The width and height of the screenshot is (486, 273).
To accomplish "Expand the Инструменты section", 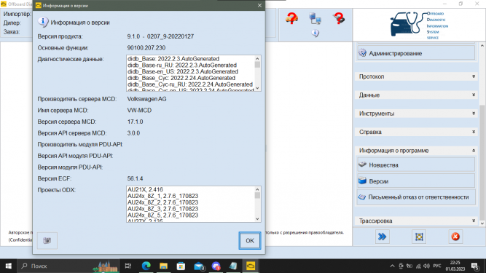I will pyautogui.click(x=416, y=114).
